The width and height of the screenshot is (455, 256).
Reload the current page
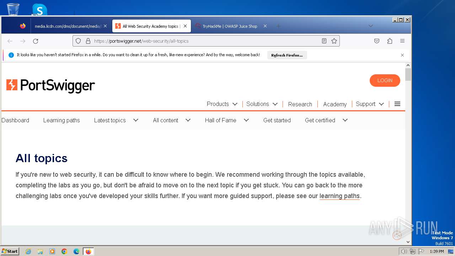(36, 41)
